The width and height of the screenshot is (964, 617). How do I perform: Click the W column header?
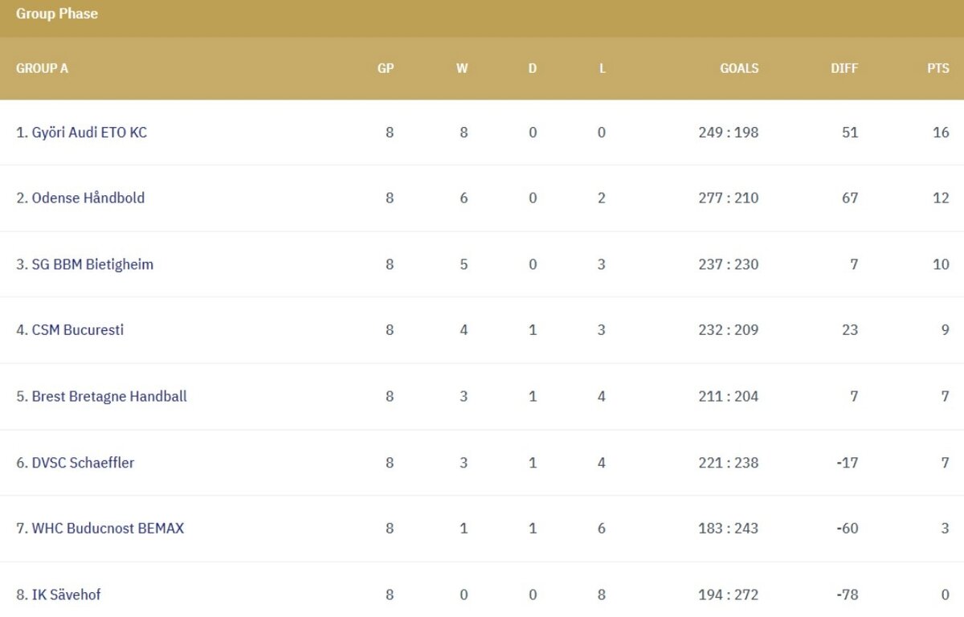coord(462,68)
